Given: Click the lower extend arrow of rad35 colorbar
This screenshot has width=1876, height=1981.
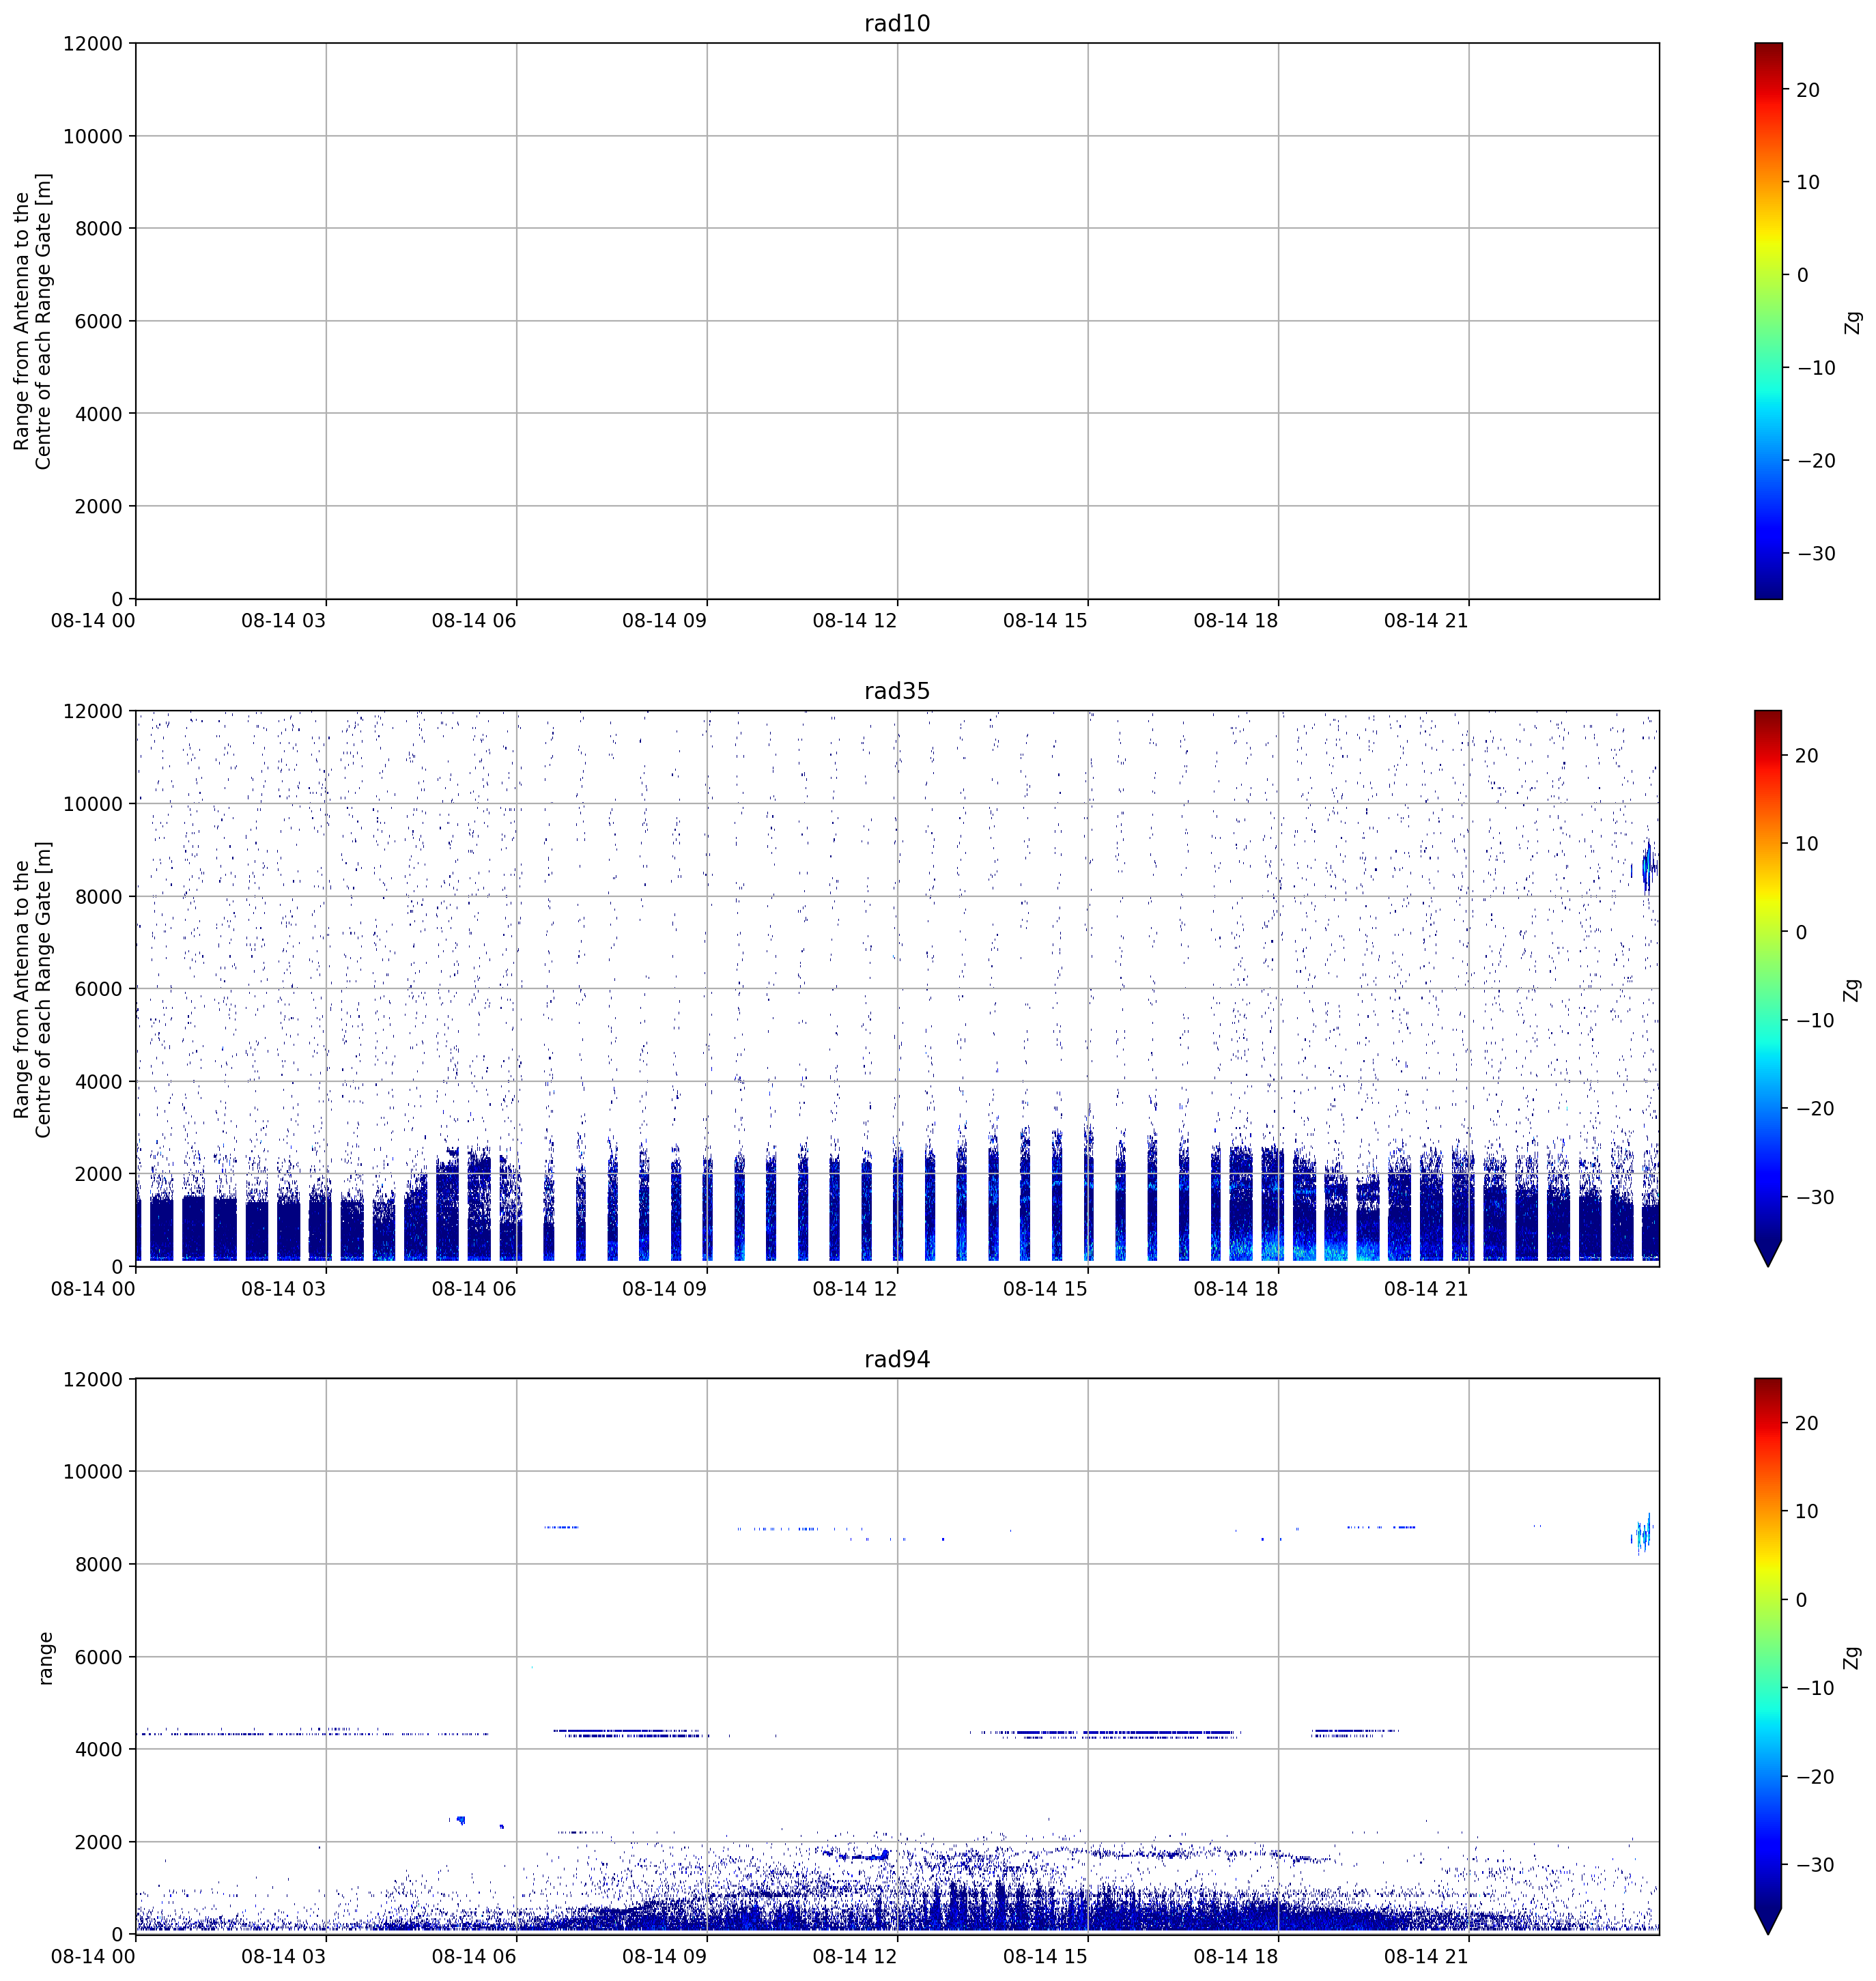Looking at the screenshot, I should 1768,1253.
